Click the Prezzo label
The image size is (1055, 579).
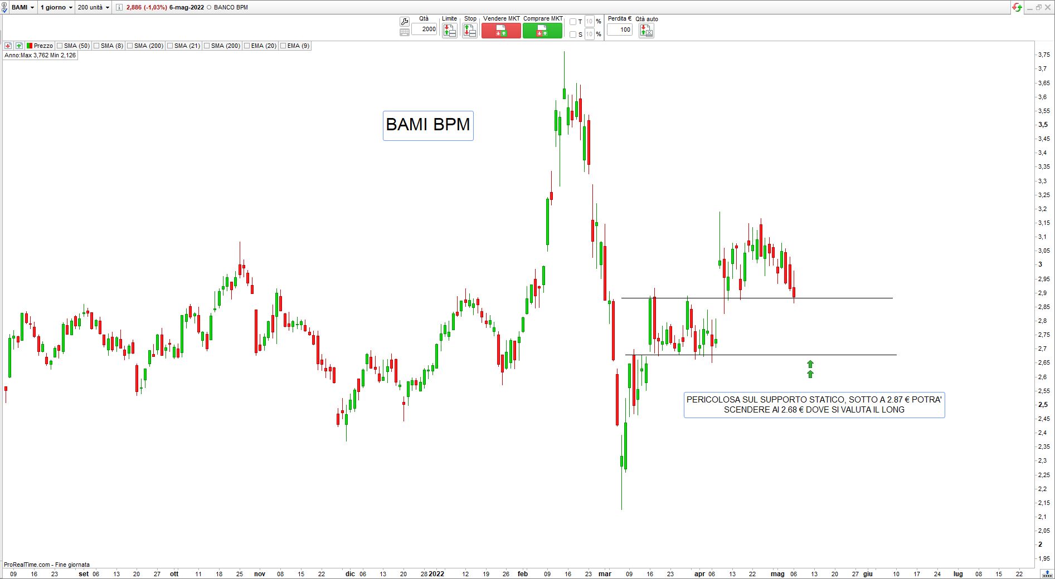[x=43, y=46]
